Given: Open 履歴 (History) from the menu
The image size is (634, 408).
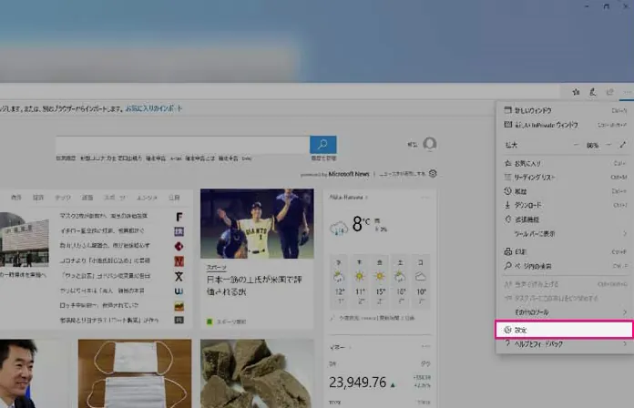Looking at the screenshot, I should [565, 191].
